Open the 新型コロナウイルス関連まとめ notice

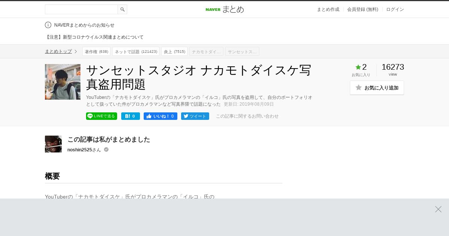tap(94, 37)
